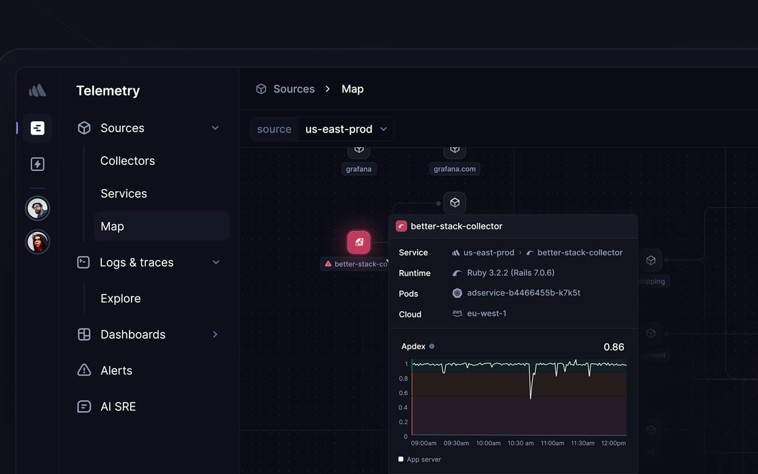This screenshot has width=758, height=474.
Task: Open Collectors in the sidebar
Action: point(128,160)
